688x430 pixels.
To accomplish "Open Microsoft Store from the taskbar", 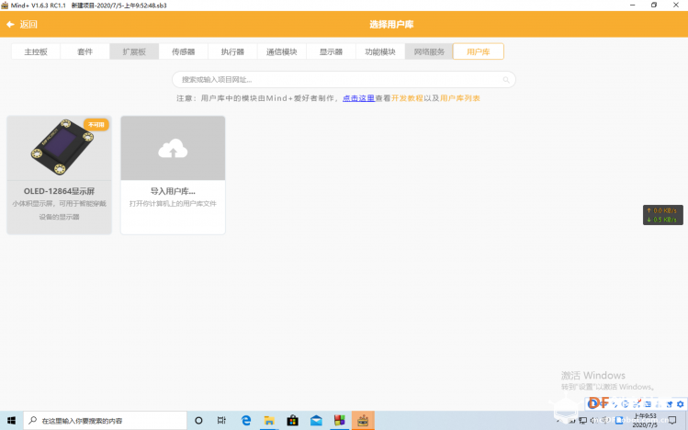I will [292, 420].
